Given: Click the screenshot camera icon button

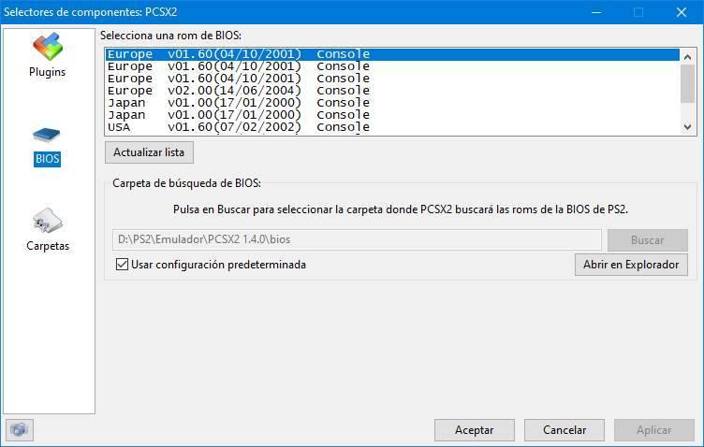Looking at the screenshot, I should tap(20, 430).
